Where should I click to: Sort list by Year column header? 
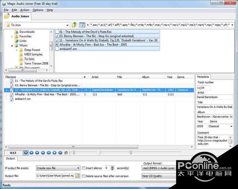tap(171, 77)
